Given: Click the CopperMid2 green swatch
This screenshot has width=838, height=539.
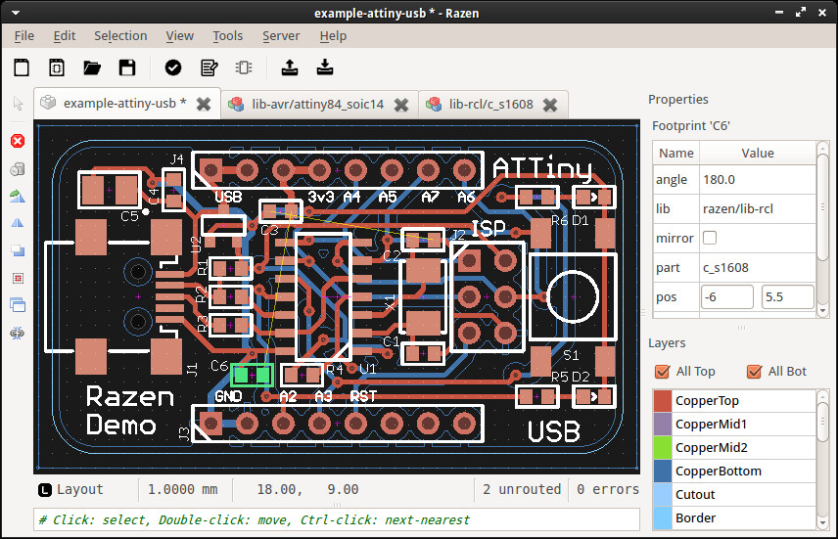Looking at the screenshot, I should click(663, 448).
